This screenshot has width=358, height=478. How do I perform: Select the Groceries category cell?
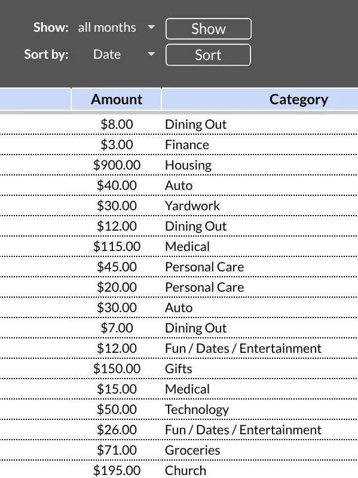coord(192,450)
